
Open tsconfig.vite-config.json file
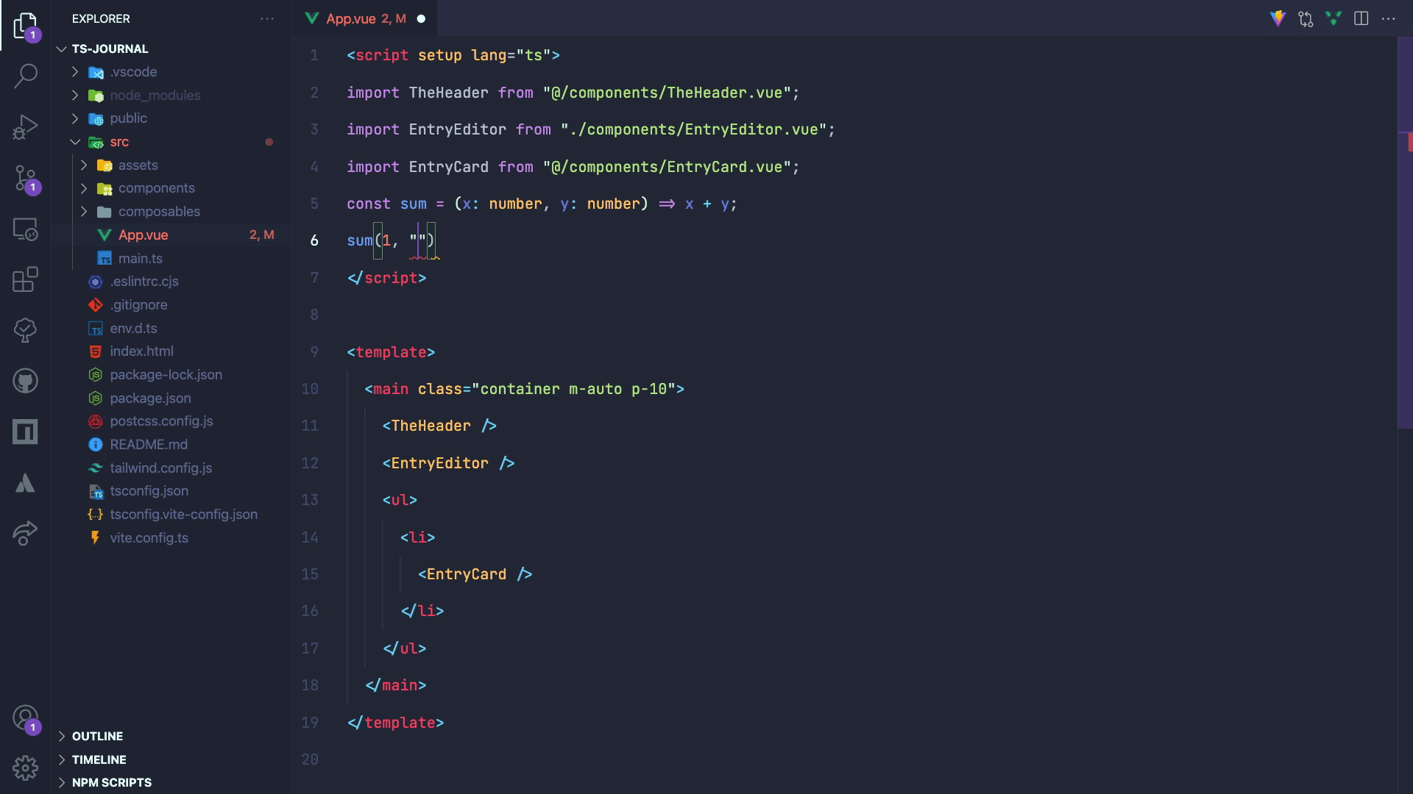pos(171,514)
